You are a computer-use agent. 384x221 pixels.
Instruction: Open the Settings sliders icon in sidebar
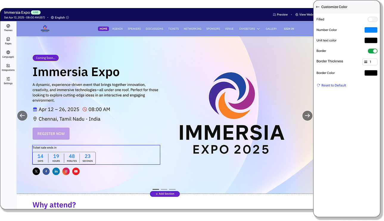click(8, 79)
